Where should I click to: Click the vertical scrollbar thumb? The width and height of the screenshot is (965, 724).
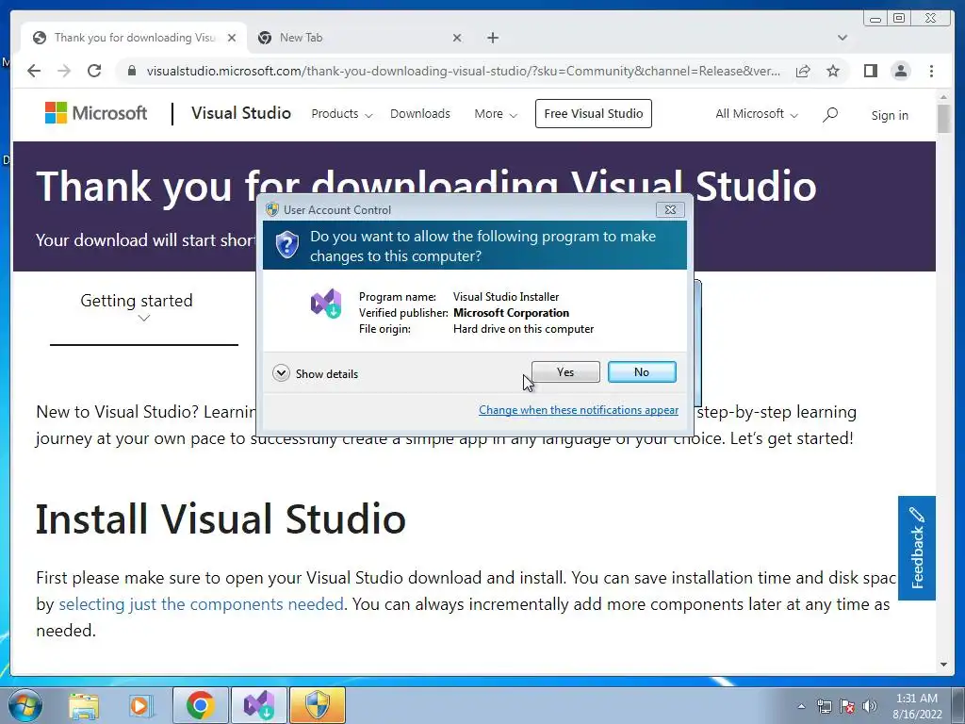pyautogui.click(x=944, y=118)
